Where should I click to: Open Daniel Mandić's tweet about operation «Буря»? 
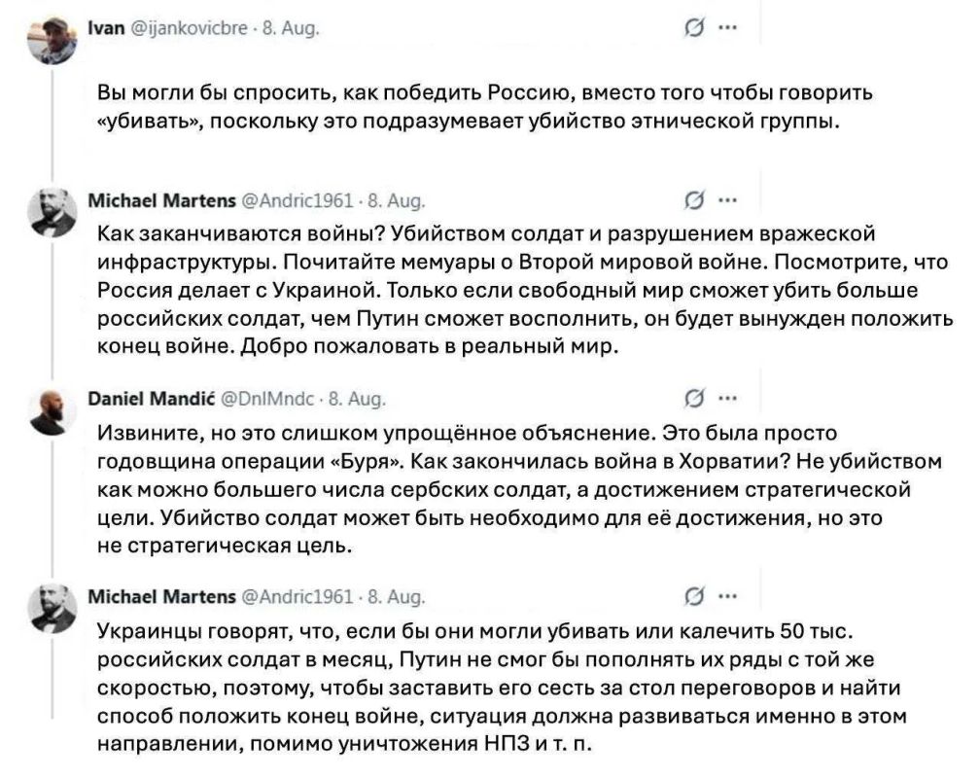519,490
